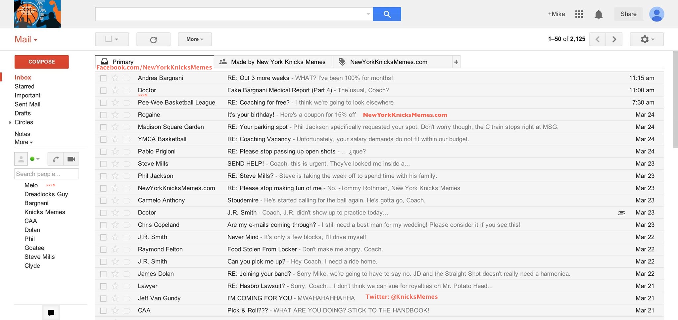Expand the Circles label
This screenshot has width=678, height=320.
coord(10,122)
